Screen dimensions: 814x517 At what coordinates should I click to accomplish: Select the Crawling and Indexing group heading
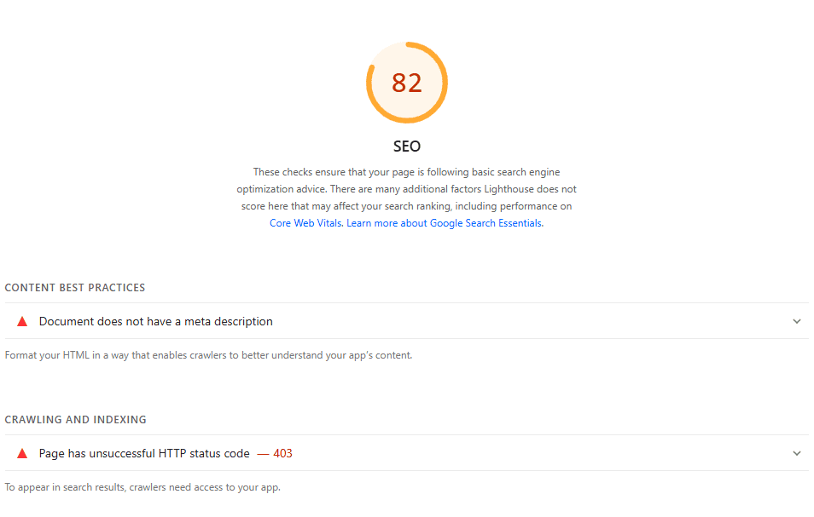point(76,420)
